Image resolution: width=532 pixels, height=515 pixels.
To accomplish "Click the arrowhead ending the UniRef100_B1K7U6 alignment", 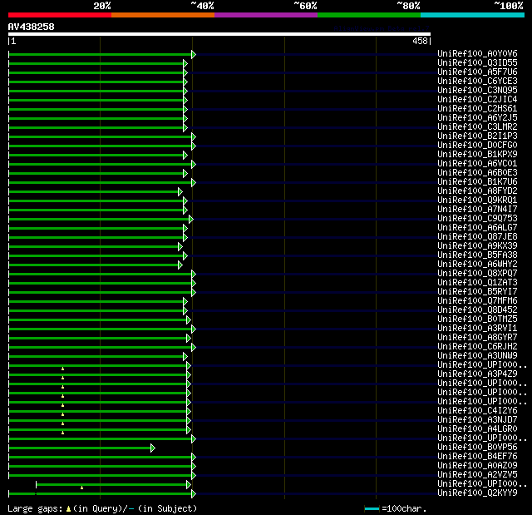I will coord(194,183).
